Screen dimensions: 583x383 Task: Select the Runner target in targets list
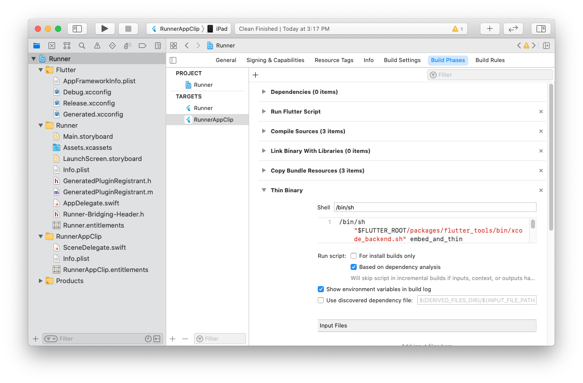click(x=203, y=108)
